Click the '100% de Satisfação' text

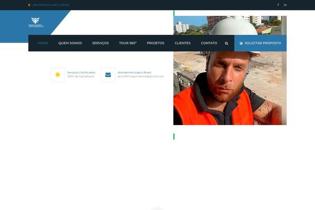click(x=80, y=76)
